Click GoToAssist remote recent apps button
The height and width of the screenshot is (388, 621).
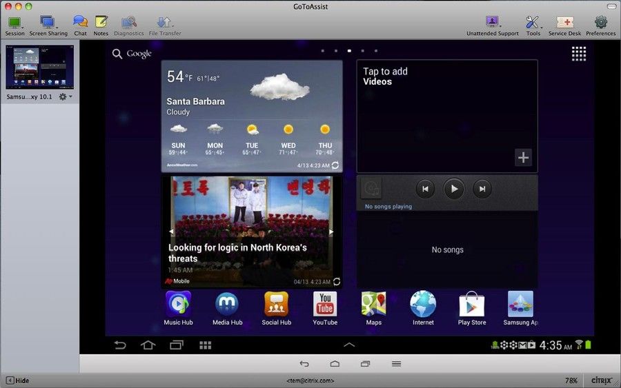point(365,364)
